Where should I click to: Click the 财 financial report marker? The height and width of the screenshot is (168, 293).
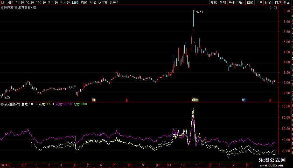point(244,100)
